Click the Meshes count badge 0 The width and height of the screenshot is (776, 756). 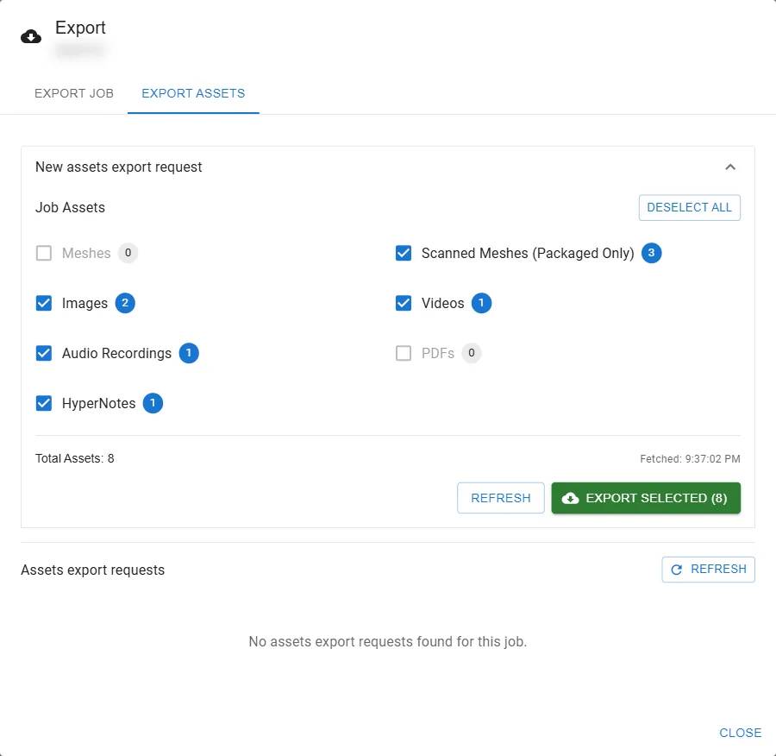(x=128, y=253)
